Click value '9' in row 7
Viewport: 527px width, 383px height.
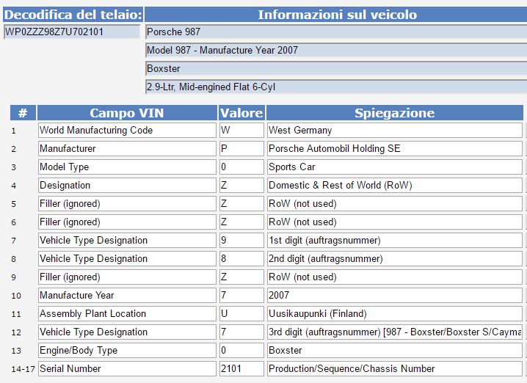(x=241, y=240)
